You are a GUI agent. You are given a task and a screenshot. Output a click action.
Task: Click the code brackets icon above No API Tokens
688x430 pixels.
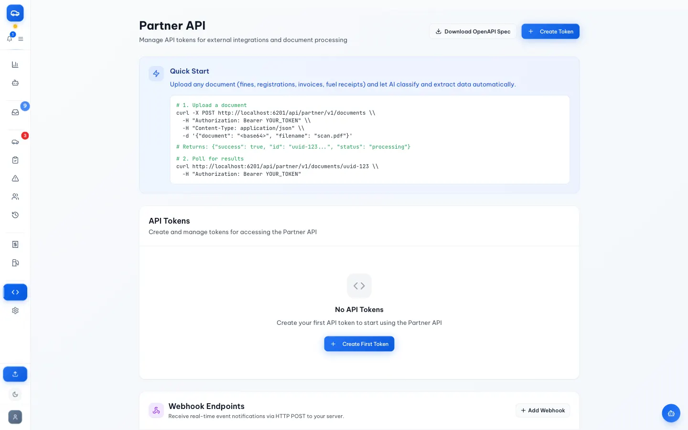tap(359, 286)
